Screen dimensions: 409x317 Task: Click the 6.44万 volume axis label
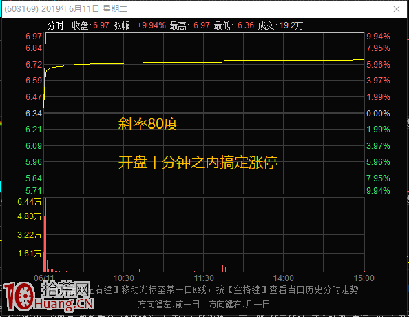click(x=29, y=202)
